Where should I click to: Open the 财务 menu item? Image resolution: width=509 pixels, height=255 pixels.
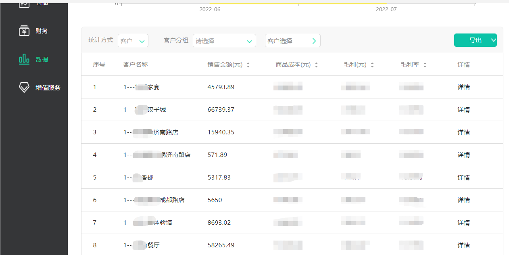click(42, 31)
